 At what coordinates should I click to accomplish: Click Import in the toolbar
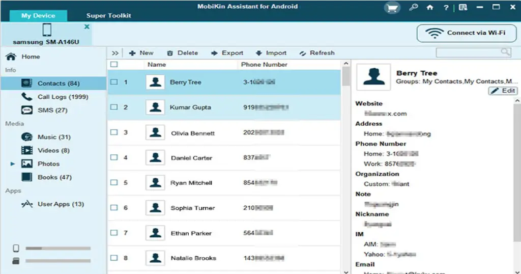(x=271, y=53)
